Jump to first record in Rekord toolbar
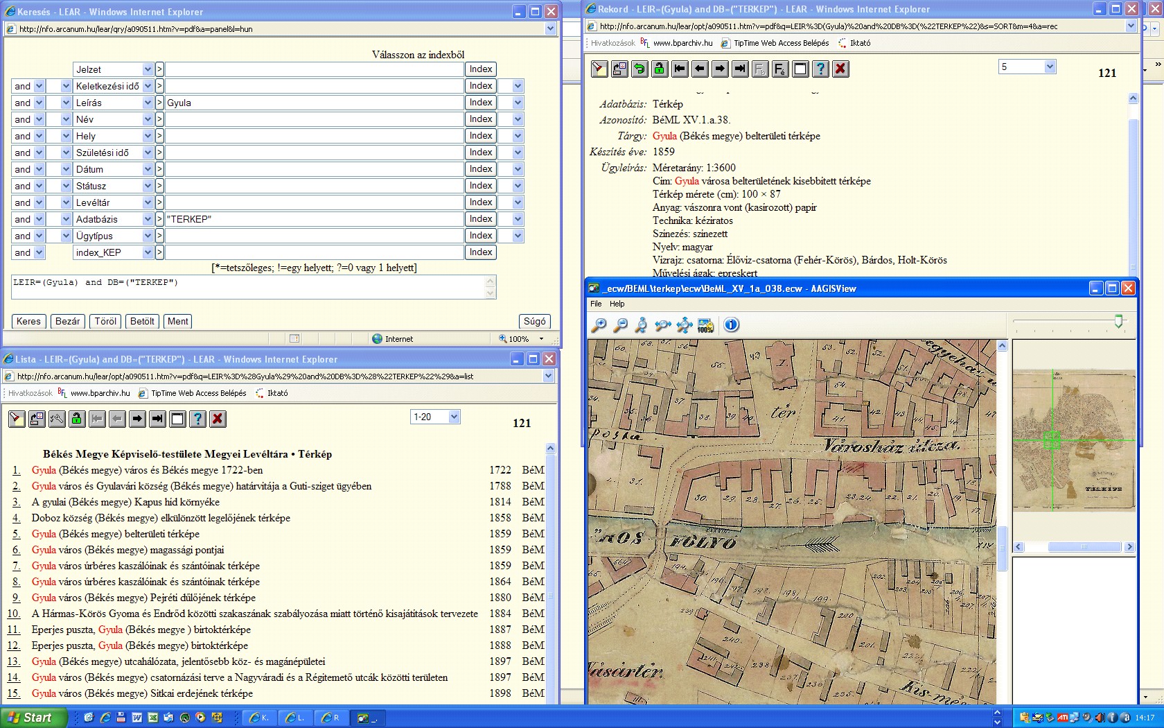The height and width of the screenshot is (728, 1164). click(x=680, y=69)
